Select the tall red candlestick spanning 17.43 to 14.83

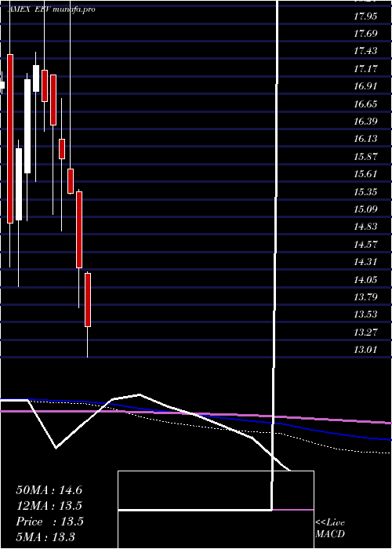pos(10,139)
